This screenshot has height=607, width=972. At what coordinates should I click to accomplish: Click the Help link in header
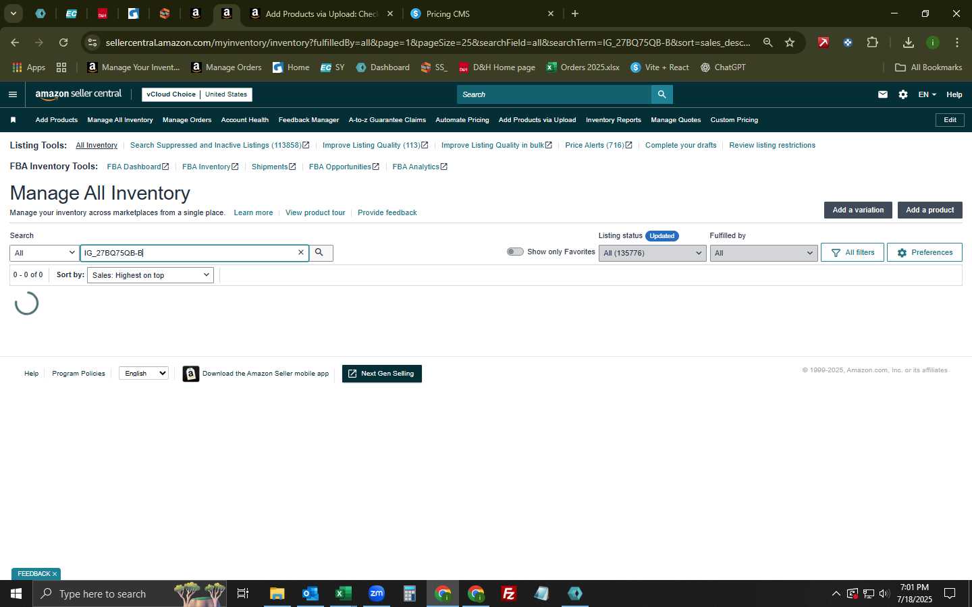pyautogui.click(x=954, y=94)
